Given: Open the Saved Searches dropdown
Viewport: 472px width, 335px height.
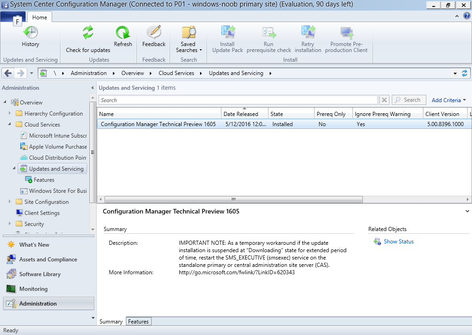Looking at the screenshot, I should 189,39.
